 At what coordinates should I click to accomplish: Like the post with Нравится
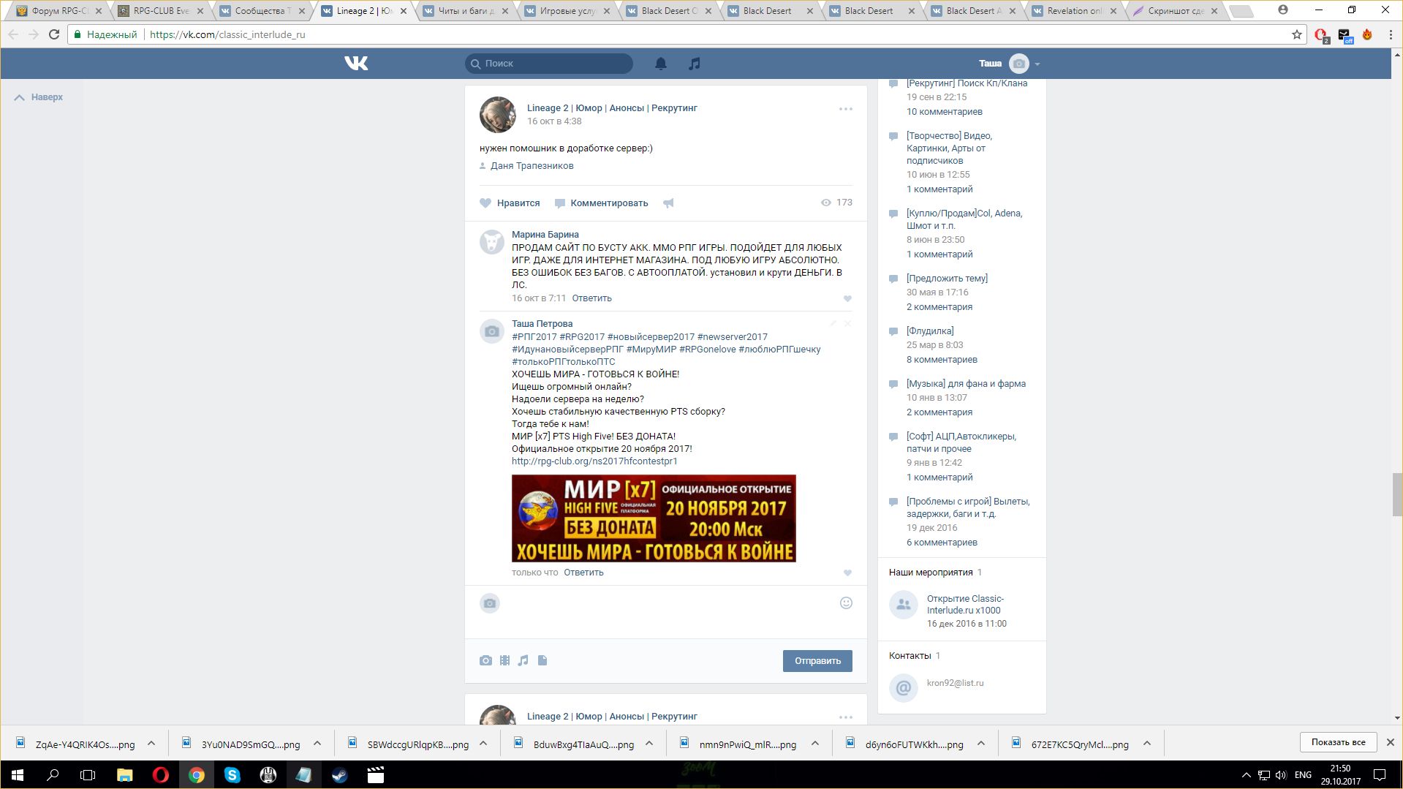pyautogui.click(x=510, y=203)
